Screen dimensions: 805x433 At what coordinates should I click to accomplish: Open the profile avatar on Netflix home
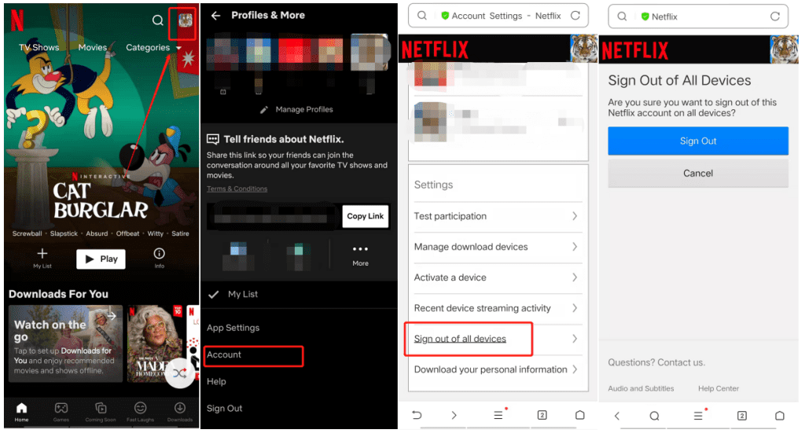185,20
